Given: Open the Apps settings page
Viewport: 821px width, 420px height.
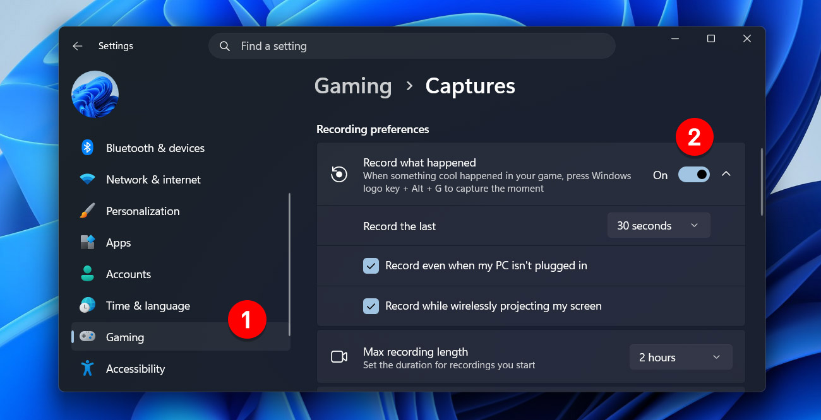Looking at the screenshot, I should (x=181, y=243).
